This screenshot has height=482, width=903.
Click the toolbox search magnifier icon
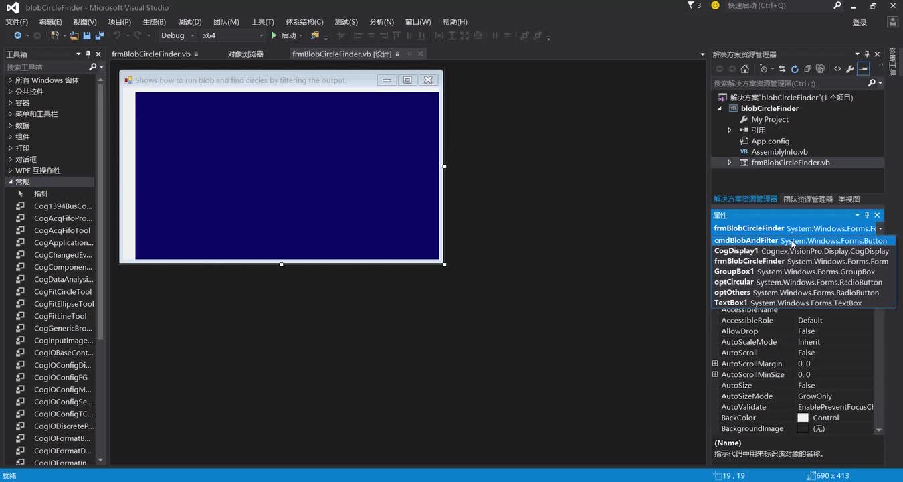click(x=93, y=67)
